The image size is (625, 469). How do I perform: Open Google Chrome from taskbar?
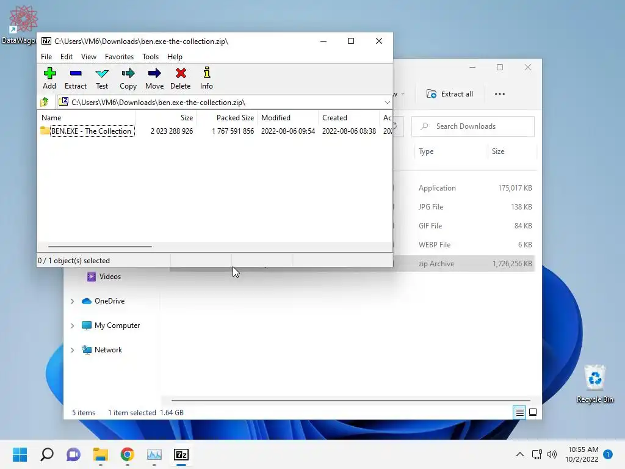coord(127,454)
